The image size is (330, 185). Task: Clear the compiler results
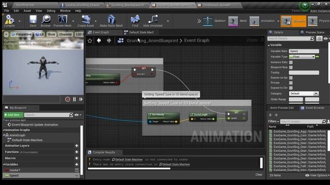point(259,175)
